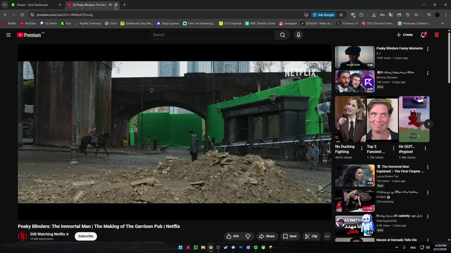Go back in browser history

[x=5, y=15]
